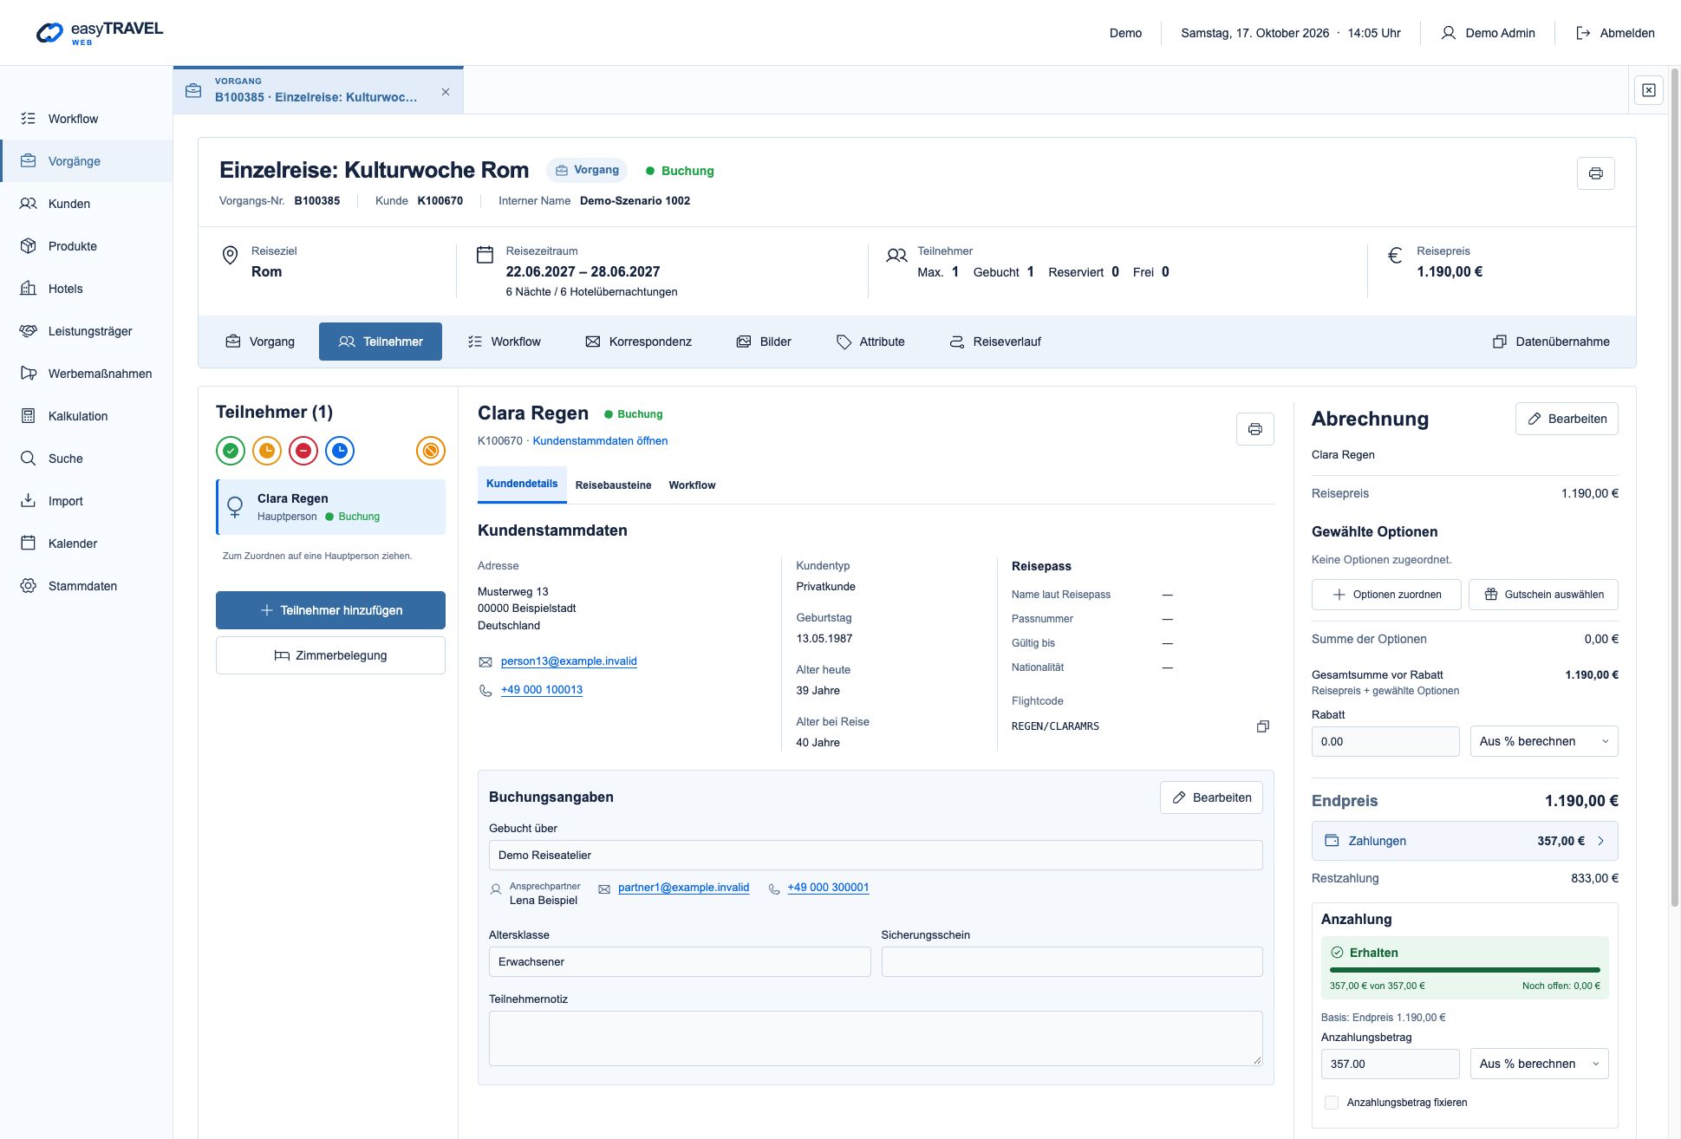Screen dimensions: 1681x1139
Task: Close the B100385 Vorgang tab
Action: click(x=446, y=92)
